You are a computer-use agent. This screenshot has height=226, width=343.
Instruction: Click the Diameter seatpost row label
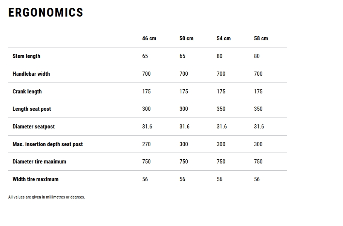pos(34,127)
